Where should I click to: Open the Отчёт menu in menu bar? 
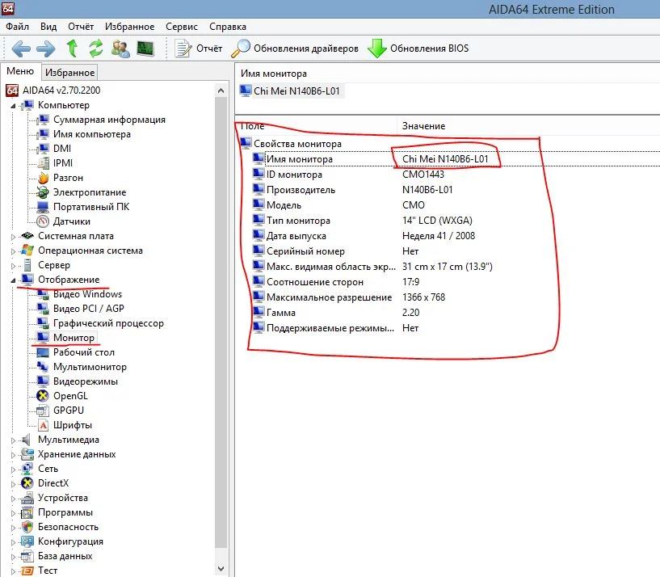(81, 27)
